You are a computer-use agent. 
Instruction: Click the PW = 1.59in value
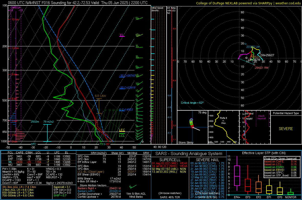(9, 169)
